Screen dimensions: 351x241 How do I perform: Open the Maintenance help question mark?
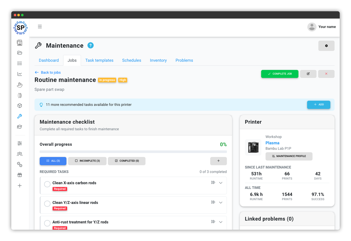(x=91, y=45)
